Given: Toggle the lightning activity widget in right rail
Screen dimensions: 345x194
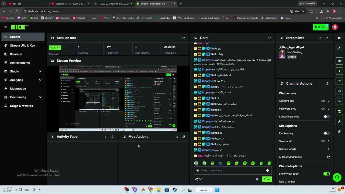Looking at the screenshot, I should 339,71.
